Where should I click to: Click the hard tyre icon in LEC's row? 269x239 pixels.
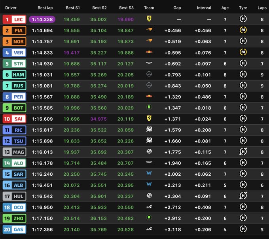pos(243,19)
